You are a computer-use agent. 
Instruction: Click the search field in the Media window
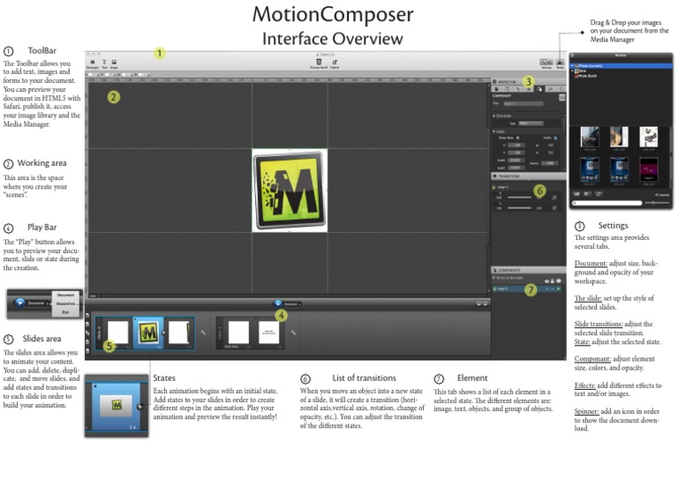[x=607, y=203]
